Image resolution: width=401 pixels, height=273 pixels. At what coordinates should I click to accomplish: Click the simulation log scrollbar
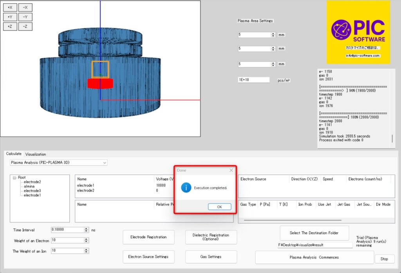pyautogui.click(x=392, y=139)
